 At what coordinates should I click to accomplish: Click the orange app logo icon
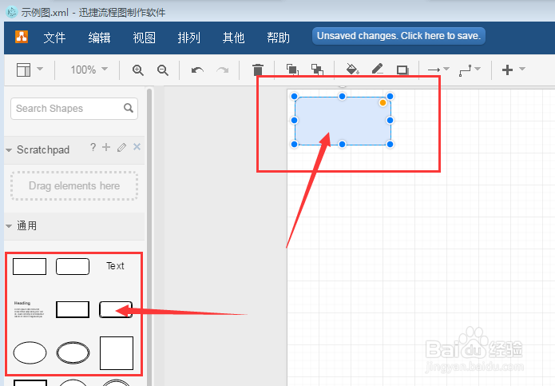point(22,37)
